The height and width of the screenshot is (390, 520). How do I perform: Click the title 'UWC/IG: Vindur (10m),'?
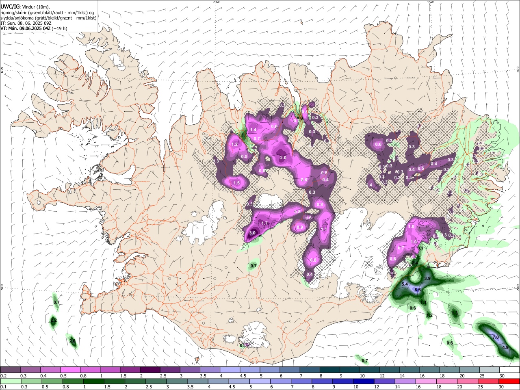[x=25, y=7]
